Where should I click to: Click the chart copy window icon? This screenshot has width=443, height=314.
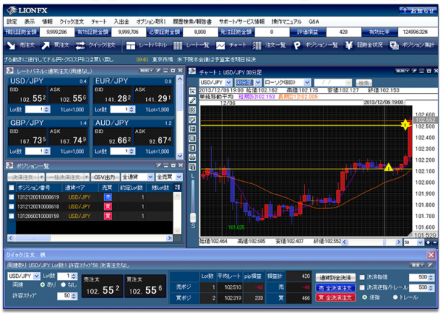point(193,167)
